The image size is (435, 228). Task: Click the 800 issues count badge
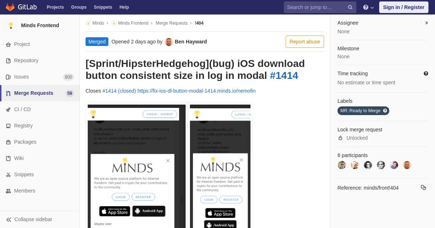click(x=68, y=77)
